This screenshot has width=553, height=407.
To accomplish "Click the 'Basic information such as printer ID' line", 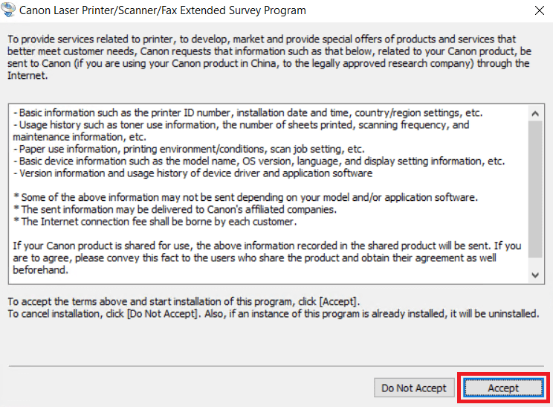I will [x=248, y=113].
